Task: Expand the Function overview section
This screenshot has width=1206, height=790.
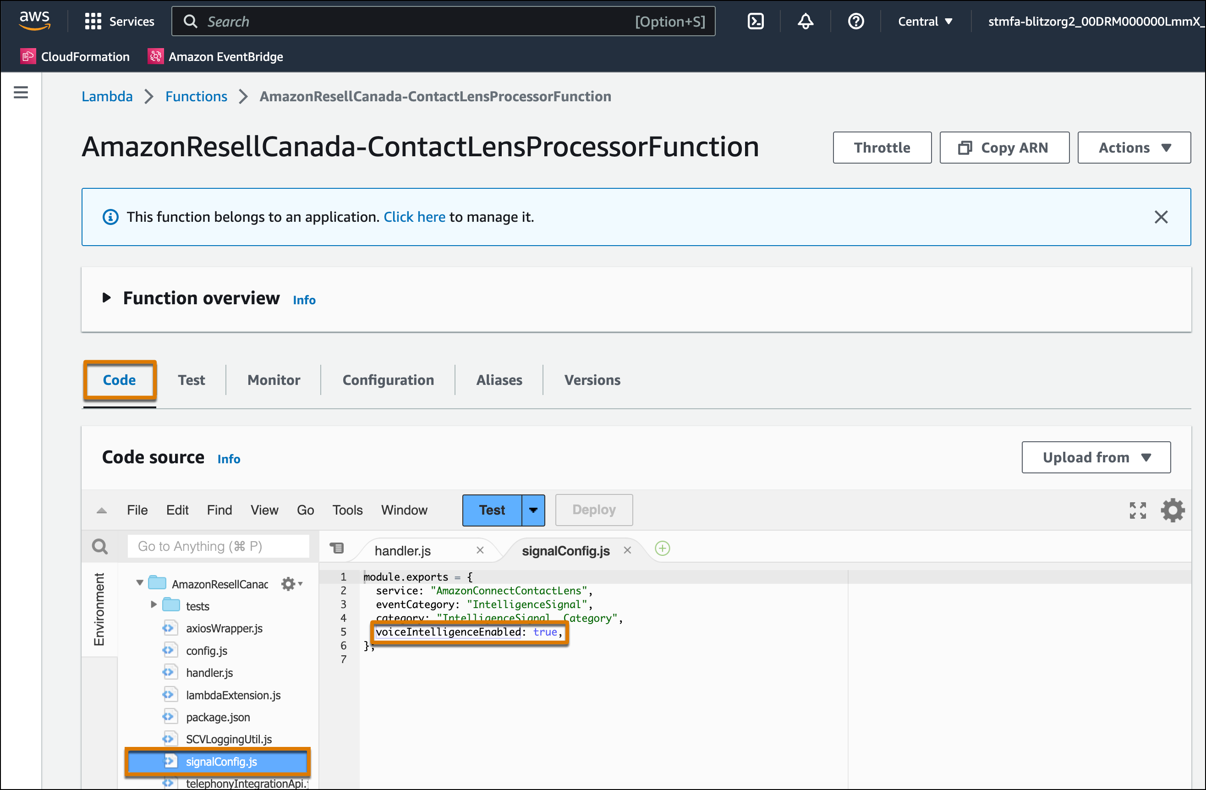Action: point(106,298)
